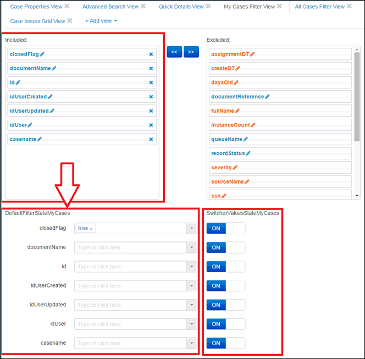This screenshot has height=359, width=365.
Task: Open the All Cases Filter View tab
Action: click(319, 7)
